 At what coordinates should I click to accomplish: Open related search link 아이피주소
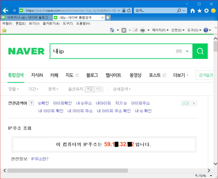pyautogui.click(x=140, y=103)
